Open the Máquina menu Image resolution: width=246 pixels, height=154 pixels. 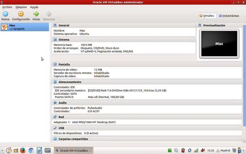21,7
